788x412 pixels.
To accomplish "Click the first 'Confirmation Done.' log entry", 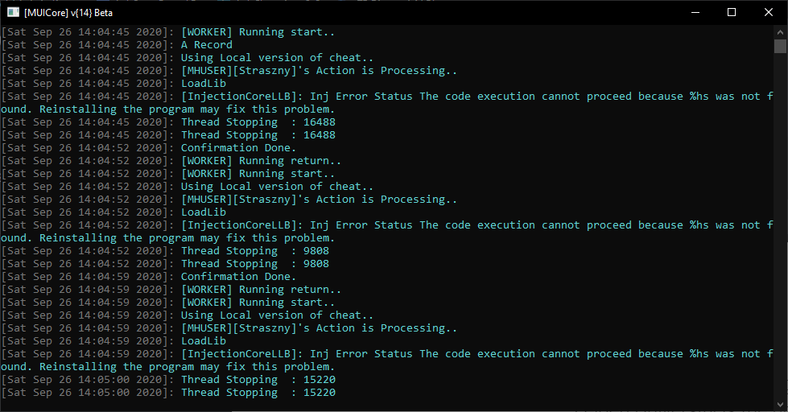I will point(149,148).
